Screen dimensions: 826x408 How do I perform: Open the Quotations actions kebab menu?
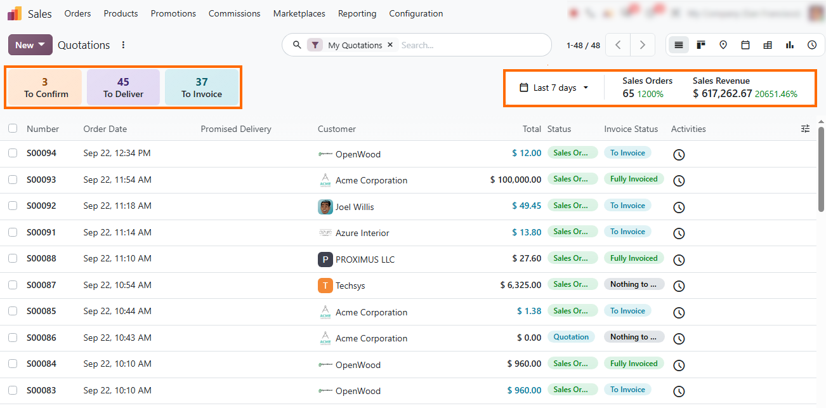click(124, 45)
